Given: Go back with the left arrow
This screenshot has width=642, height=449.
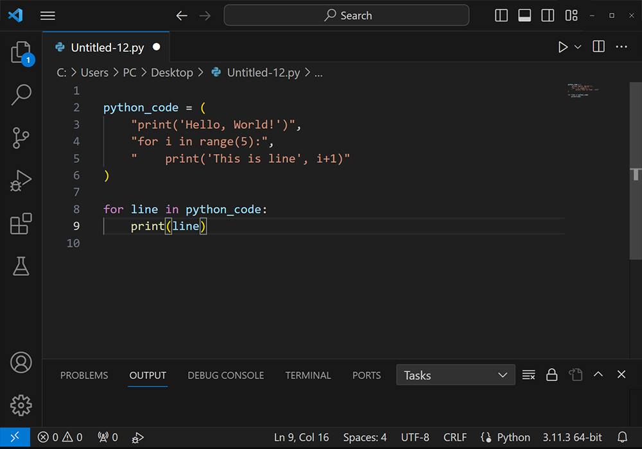Looking at the screenshot, I should tap(182, 15).
